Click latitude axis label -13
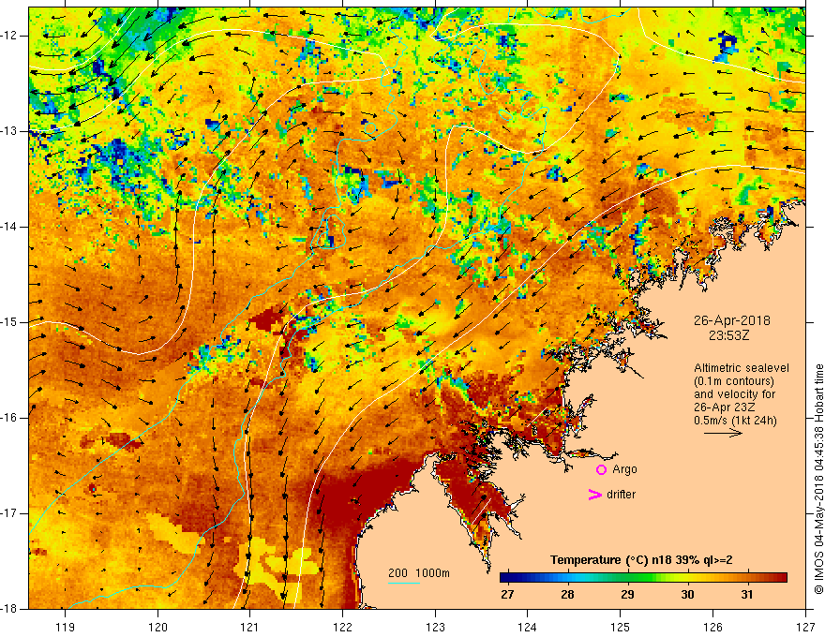Image resolution: width=825 pixels, height=637 pixels. pyautogui.click(x=9, y=131)
